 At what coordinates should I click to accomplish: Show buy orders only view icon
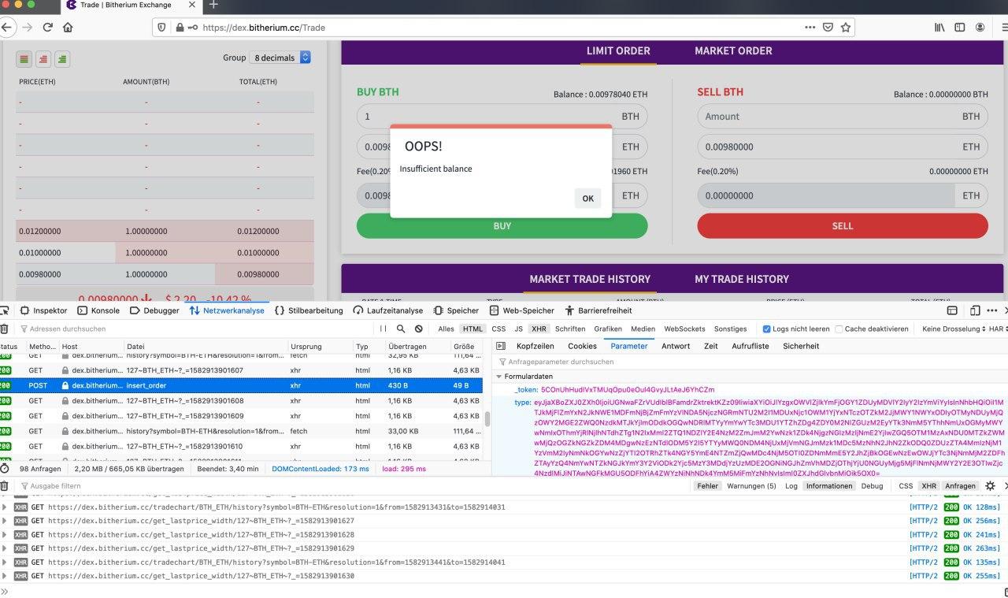[x=61, y=58]
